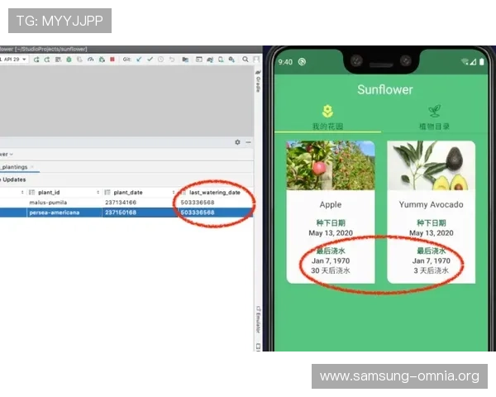
Task: Tap the flower icon above 我的花园
Action: tap(327, 111)
